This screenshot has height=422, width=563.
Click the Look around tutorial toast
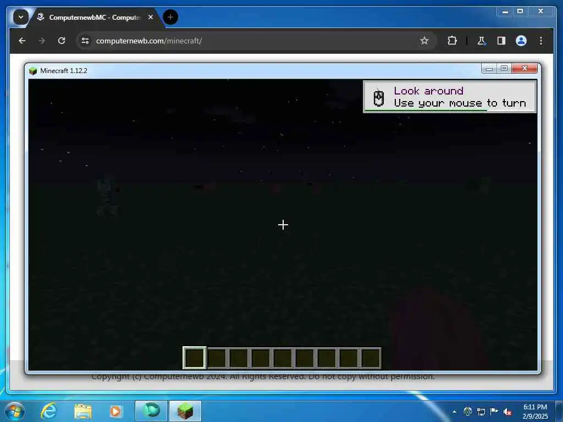450,97
